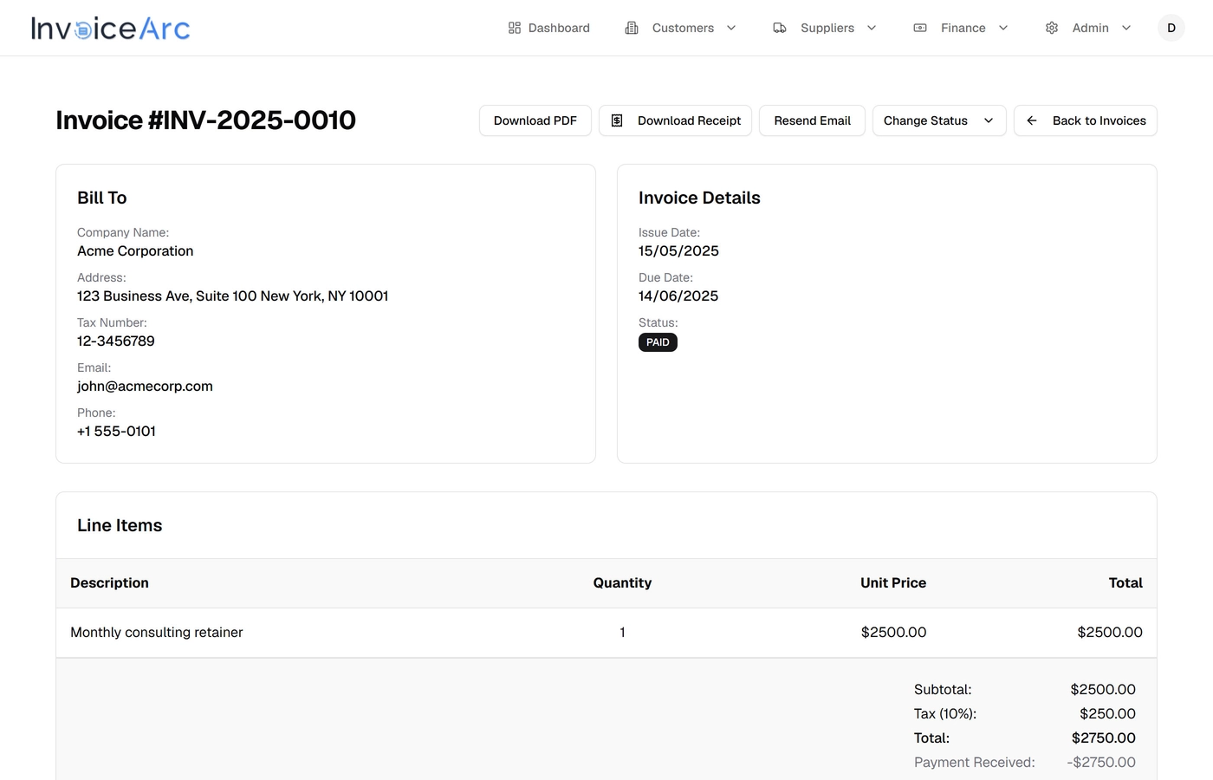The width and height of the screenshot is (1213, 780).
Task: Click the total amount $2750.00
Action: [x=1104, y=738]
